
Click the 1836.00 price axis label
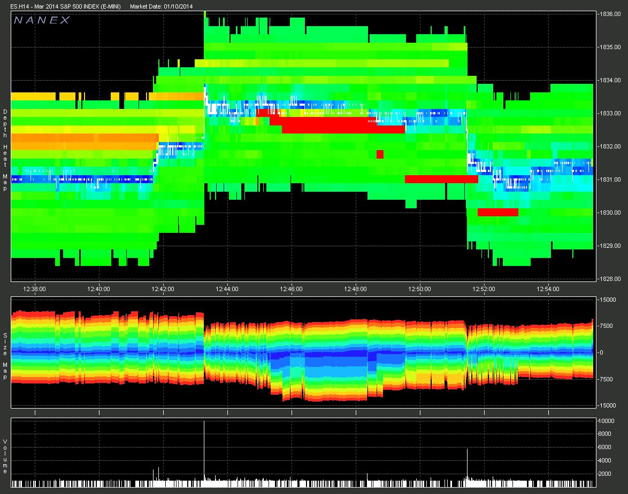coord(610,14)
